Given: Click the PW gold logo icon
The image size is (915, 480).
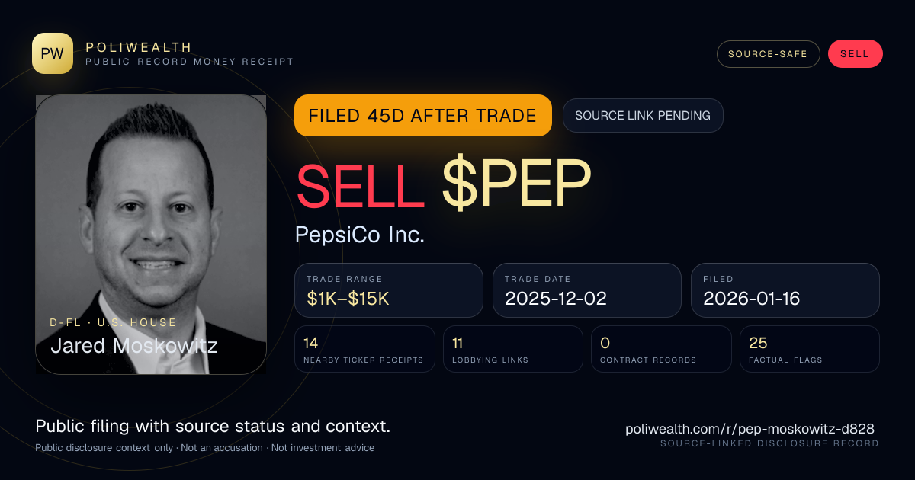Looking at the screenshot, I should click(53, 53).
